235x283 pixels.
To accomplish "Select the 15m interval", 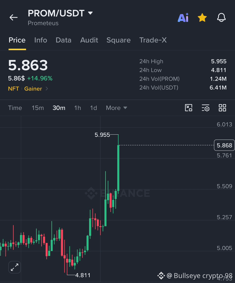I will tap(38, 108).
